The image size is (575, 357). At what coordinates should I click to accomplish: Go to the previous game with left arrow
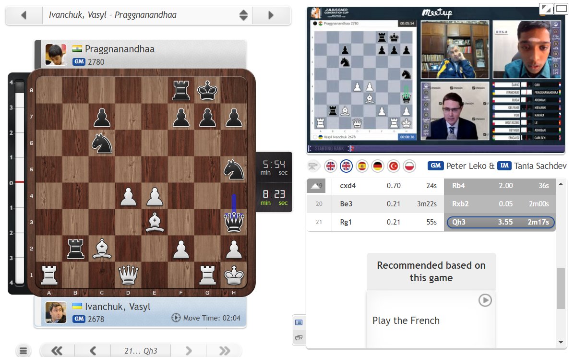24,15
